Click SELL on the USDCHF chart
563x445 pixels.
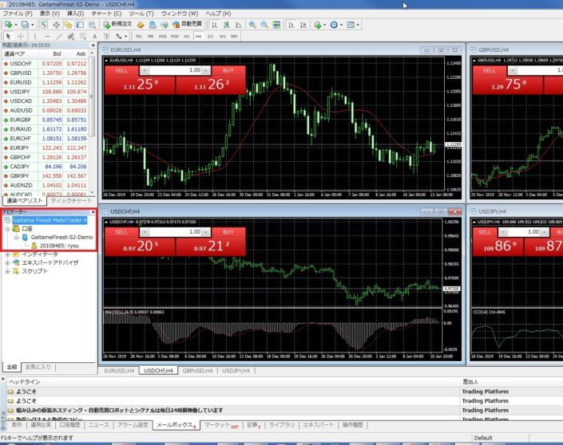(121, 232)
